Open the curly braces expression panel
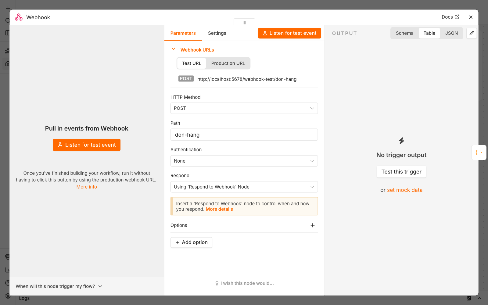 coord(479,152)
